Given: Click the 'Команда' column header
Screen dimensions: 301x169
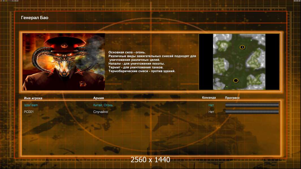Looking at the screenshot, I should [x=209, y=98].
